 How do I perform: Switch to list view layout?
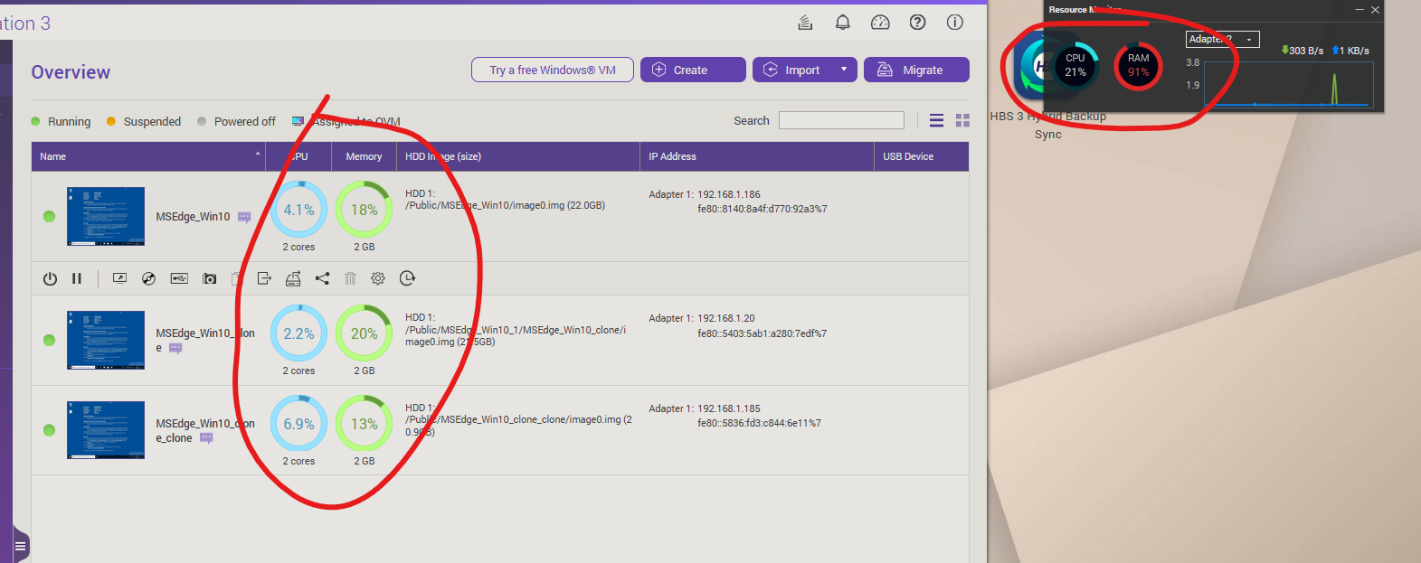point(936,120)
